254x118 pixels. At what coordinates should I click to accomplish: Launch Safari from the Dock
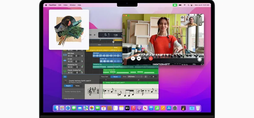click(68, 108)
